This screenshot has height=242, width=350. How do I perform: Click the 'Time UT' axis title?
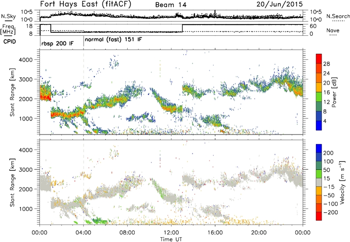[171, 239]
